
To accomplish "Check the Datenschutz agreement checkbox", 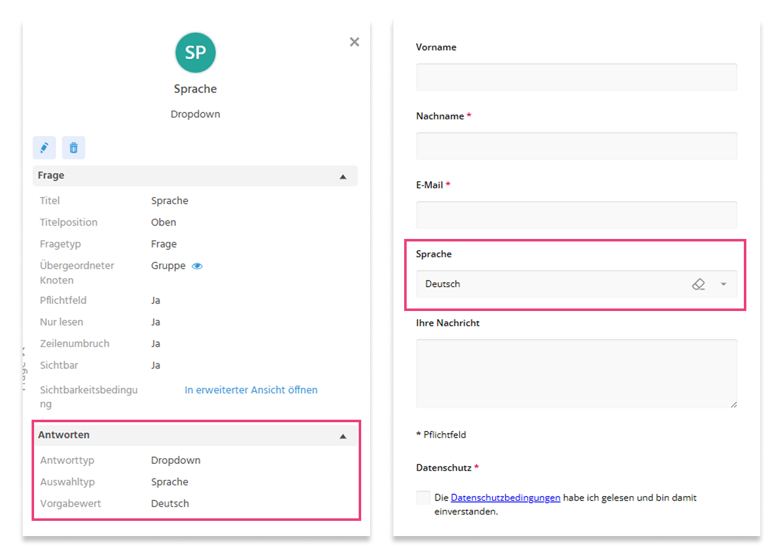I will (x=423, y=497).
